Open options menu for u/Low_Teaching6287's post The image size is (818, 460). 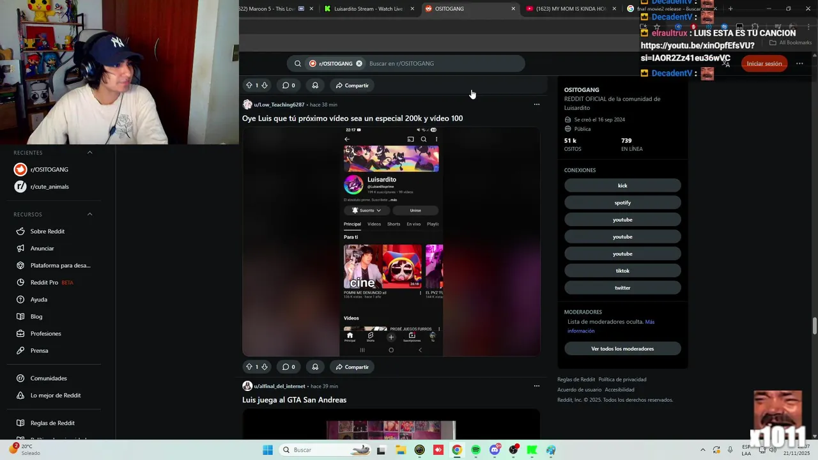(537, 104)
